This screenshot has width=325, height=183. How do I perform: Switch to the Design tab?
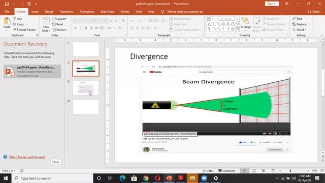click(49, 12)
